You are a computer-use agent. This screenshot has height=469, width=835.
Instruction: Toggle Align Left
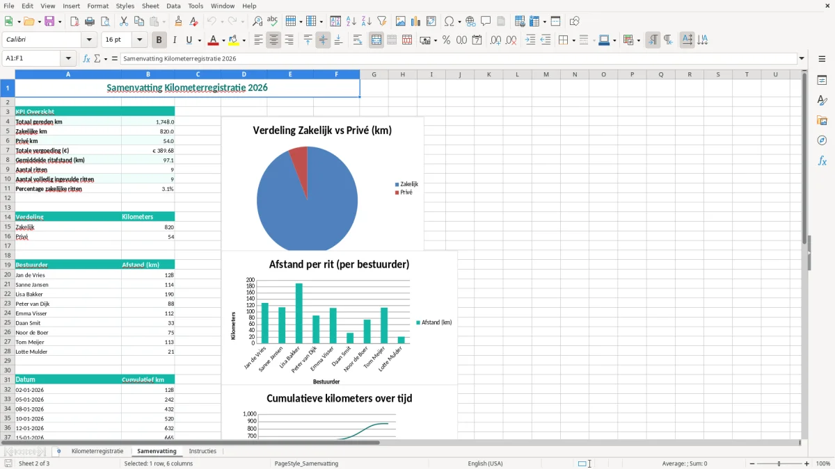[258, 40]
